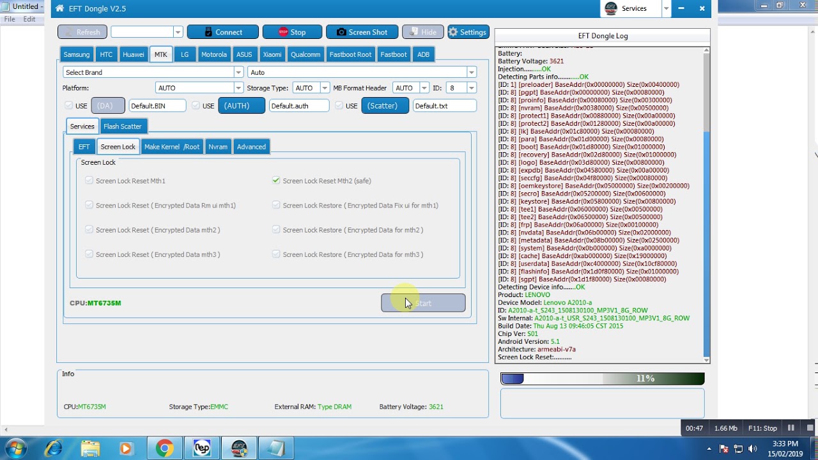Enable USE checkbox beside the (Scatter) button

[x=339, y=105]
